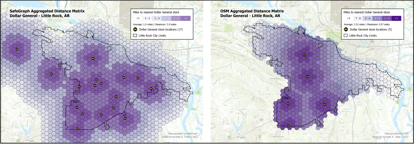Click 'SafeGraph Aggregated Distance Matrix' title

tap(47, 11)
